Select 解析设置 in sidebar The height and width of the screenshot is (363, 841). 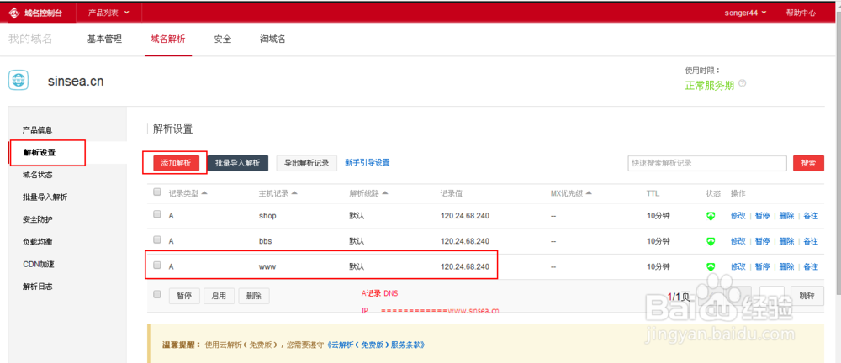[x=40, y=152]
